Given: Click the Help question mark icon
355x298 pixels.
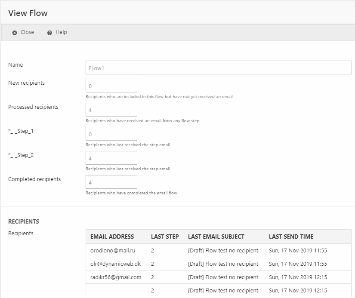Looking at the screenshot, I should point(49,33).
